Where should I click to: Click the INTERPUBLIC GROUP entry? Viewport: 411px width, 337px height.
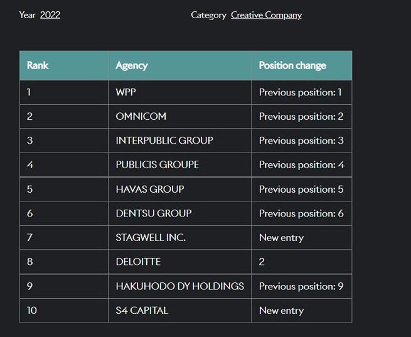point(164,141)
